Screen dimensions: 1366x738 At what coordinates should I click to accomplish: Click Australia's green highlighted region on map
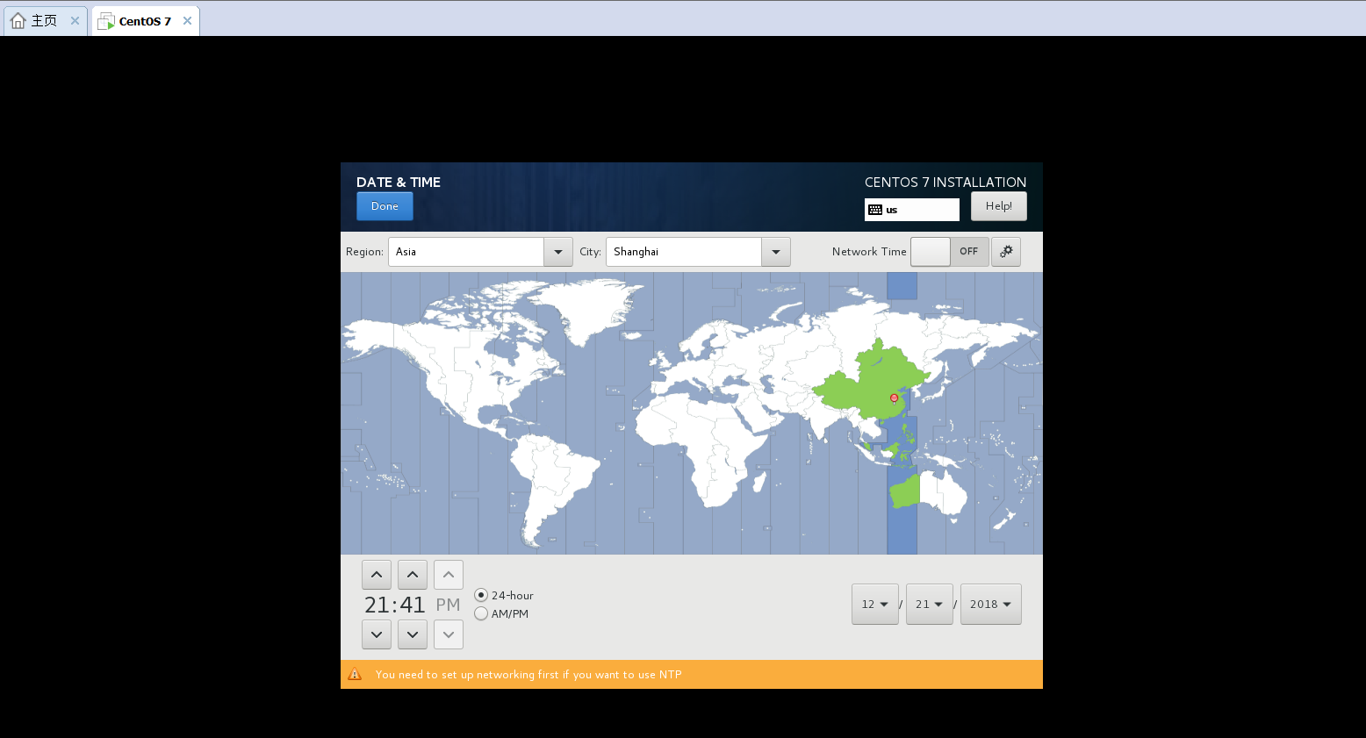(904, 491)
